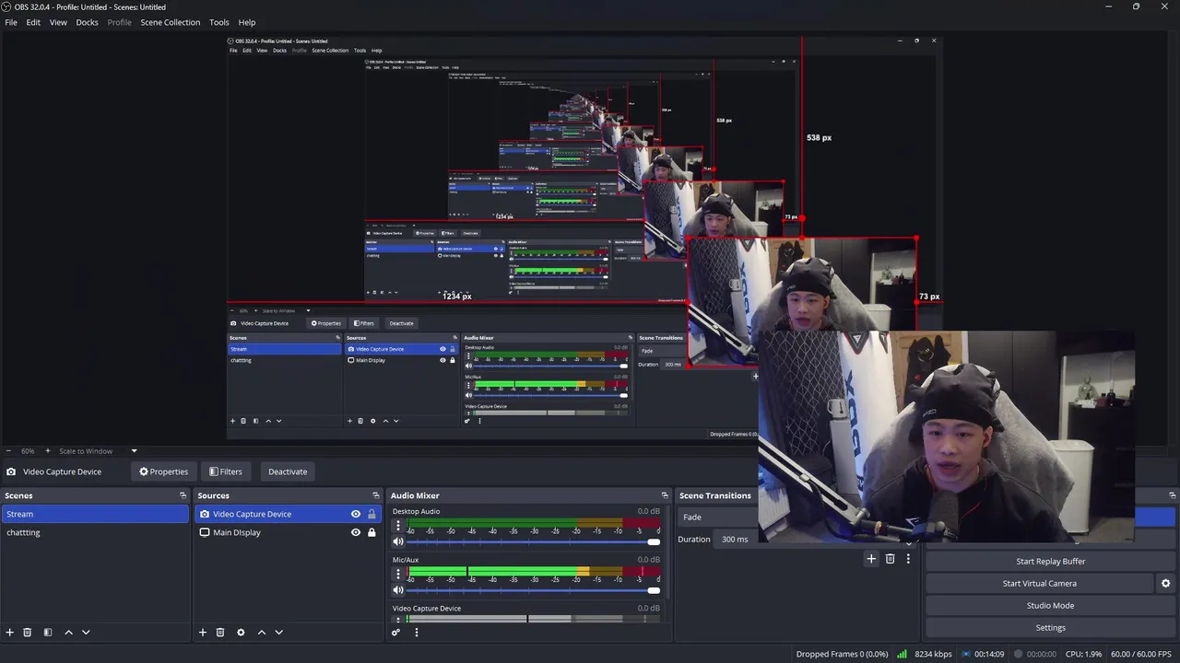Open scene transition three-dot options

pyautogui.click(x=908, y=559)
